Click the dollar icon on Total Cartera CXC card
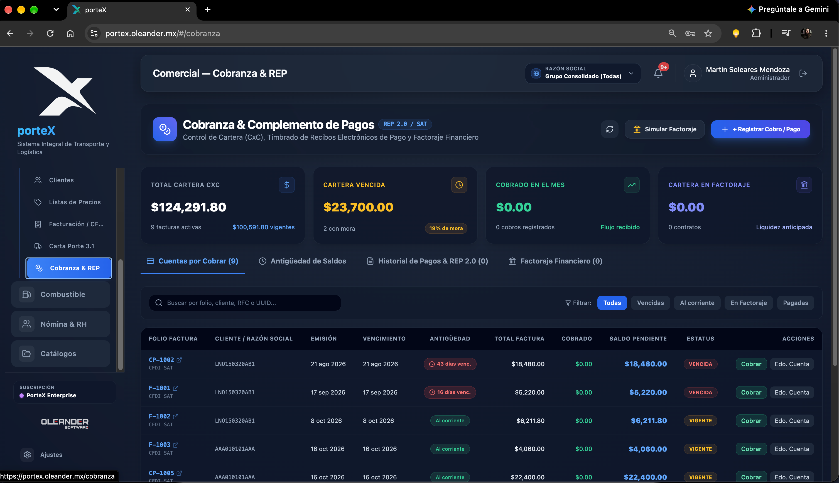839x483 pixels. (x=286, y=185)
